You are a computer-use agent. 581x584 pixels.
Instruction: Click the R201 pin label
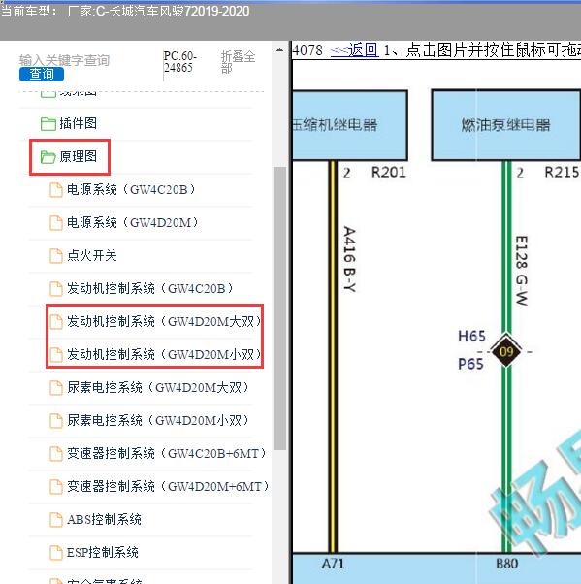coord(388,173)
